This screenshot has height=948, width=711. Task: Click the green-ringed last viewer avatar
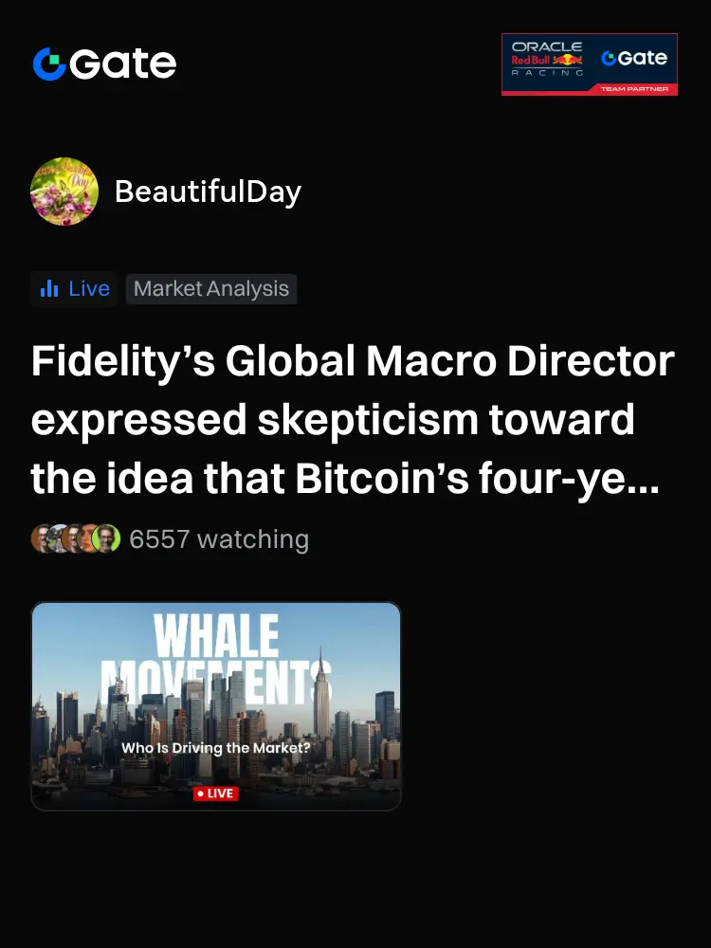106,538
